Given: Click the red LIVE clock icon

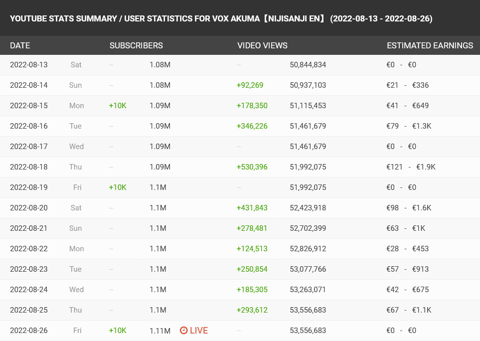Looking at the screenshot, I should (183, 331).
